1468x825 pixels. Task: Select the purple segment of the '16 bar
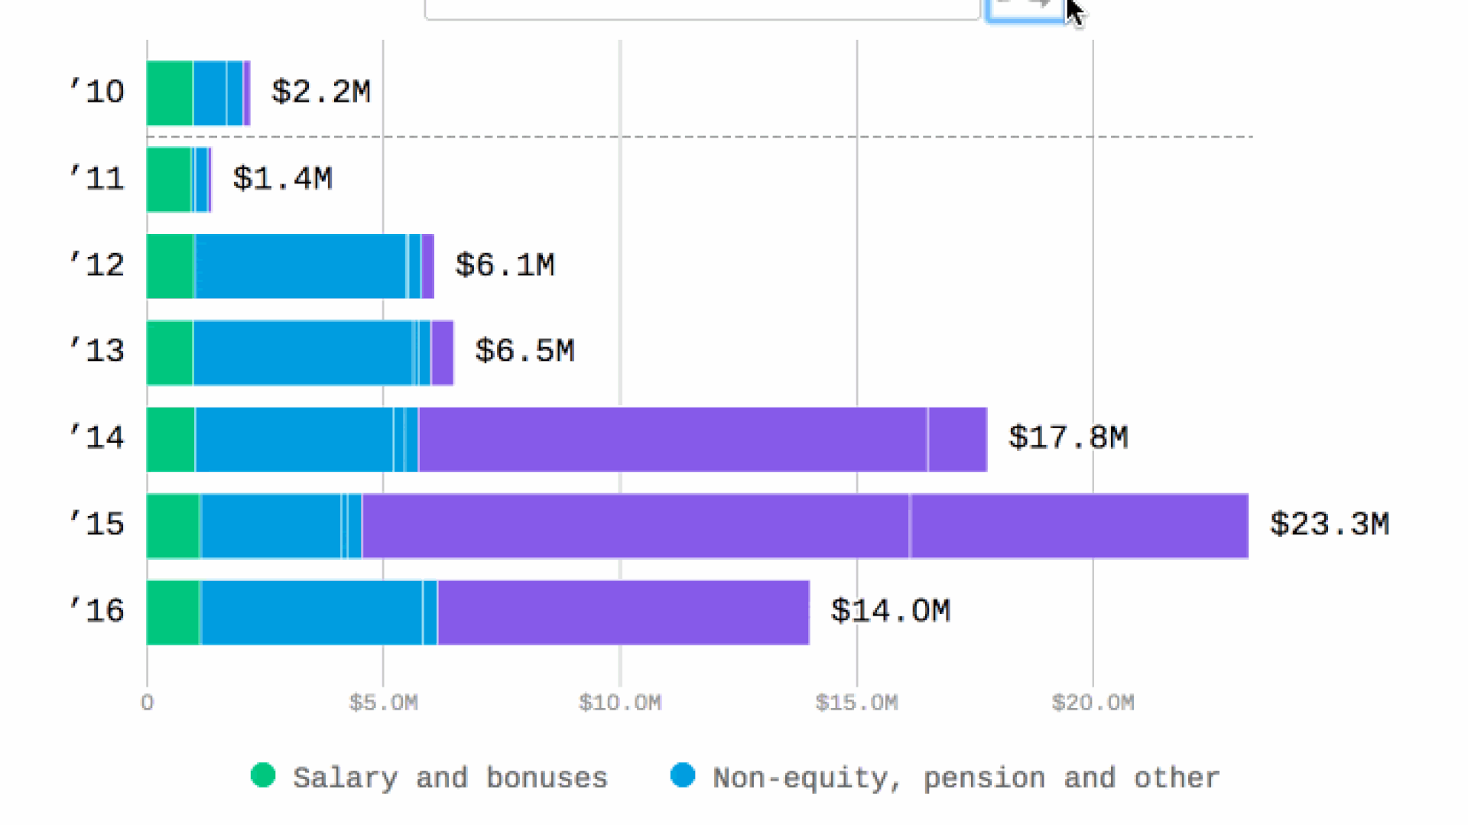(x=624, y=612)
